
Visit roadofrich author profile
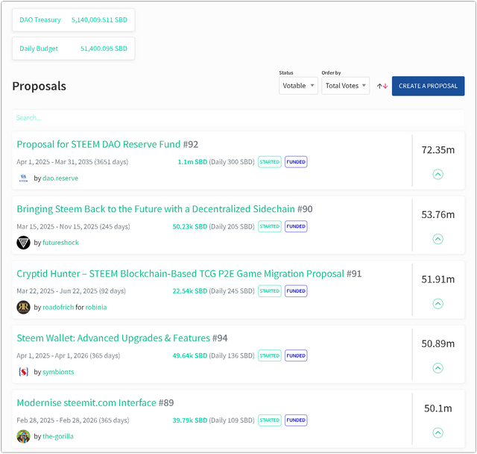tap(58, 307)
